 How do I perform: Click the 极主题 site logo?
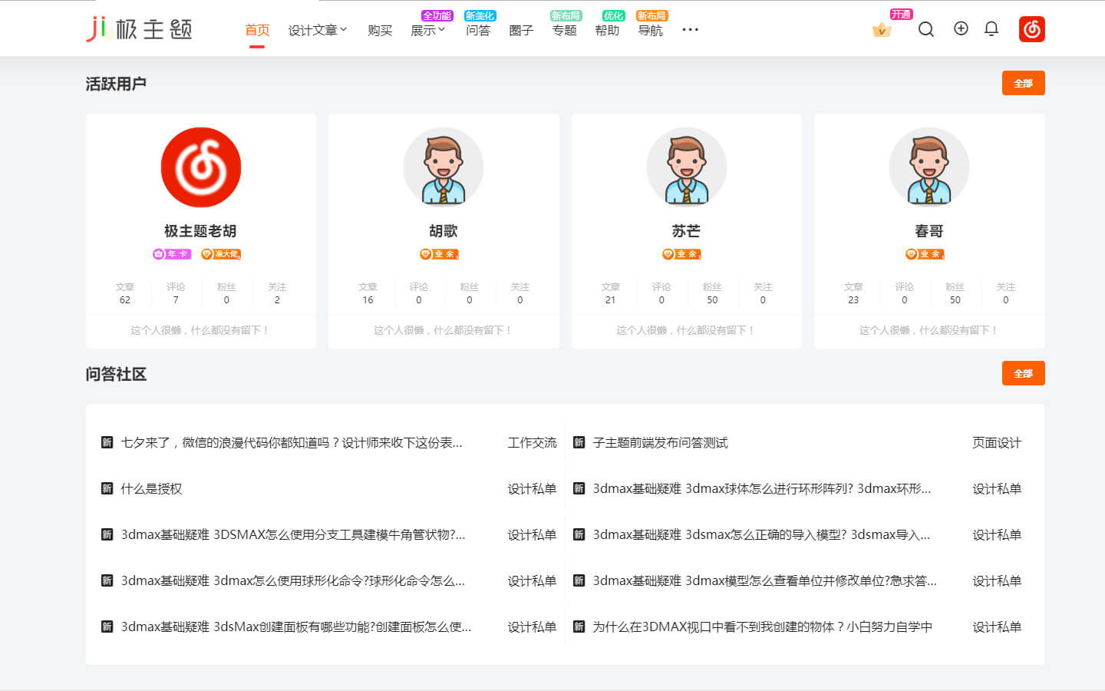(139, 29)
